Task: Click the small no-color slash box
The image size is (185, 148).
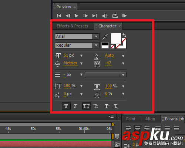Action: [x=112, y=47]
